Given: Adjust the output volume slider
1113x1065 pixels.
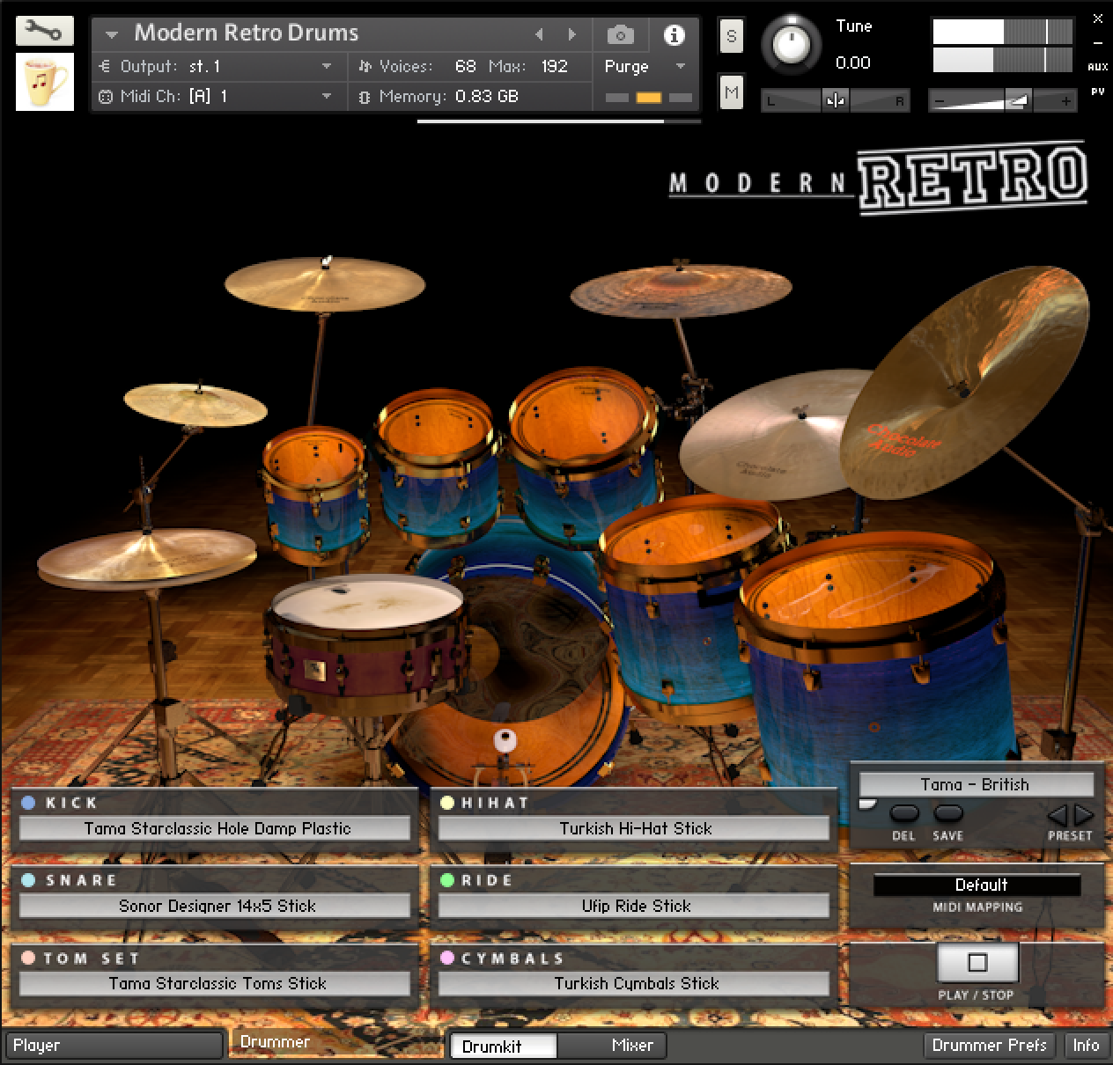Looking at the screenshot, I should (1003, 101).
